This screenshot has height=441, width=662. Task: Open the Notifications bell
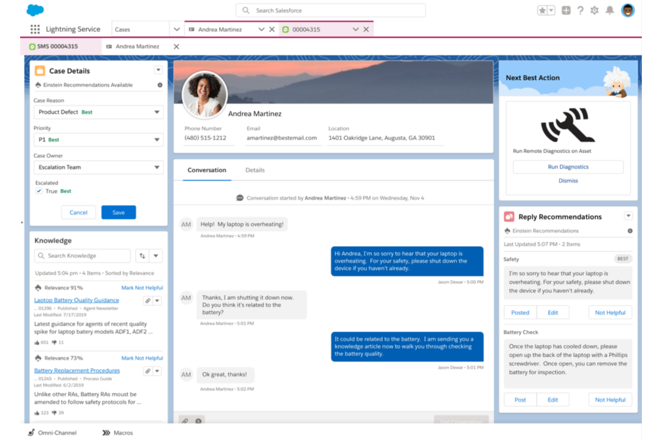tap(609, 10)
